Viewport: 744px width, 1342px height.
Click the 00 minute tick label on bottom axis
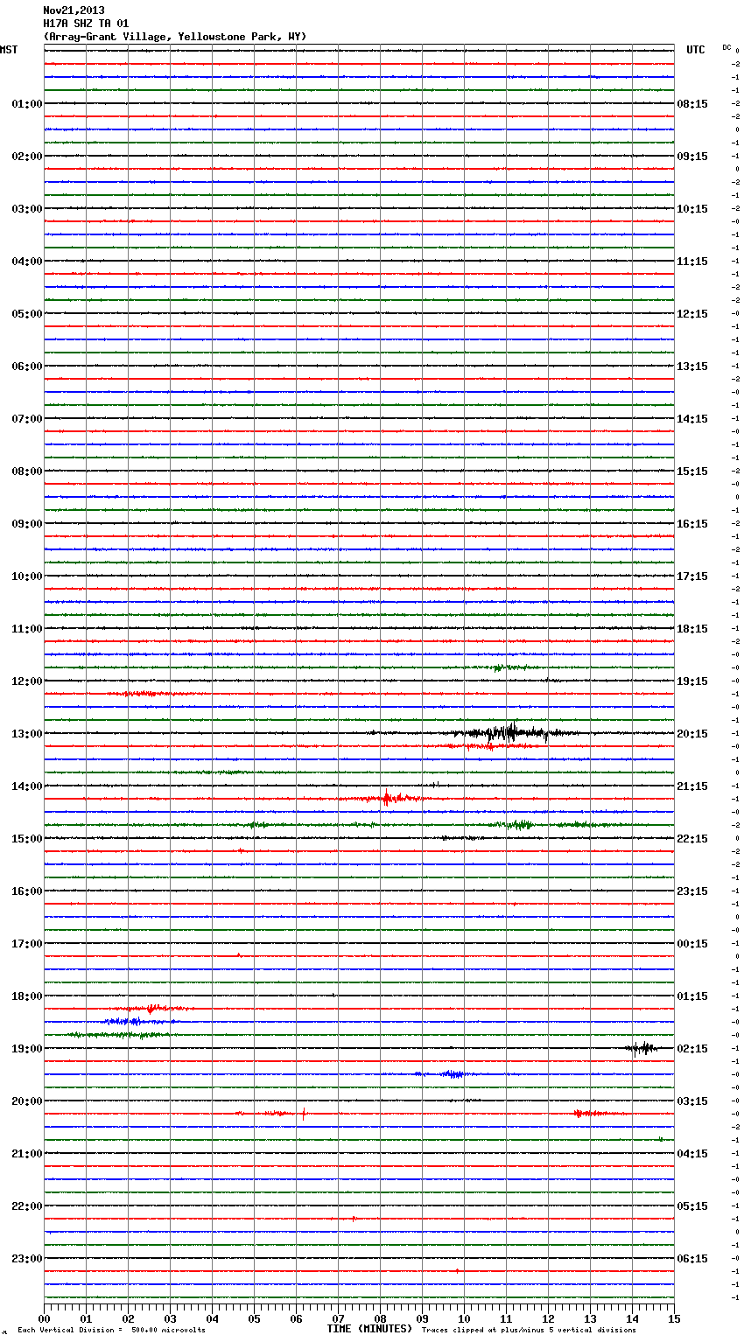click(45, 1318)
